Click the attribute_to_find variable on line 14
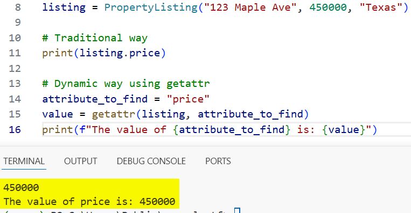 point(95,99)
